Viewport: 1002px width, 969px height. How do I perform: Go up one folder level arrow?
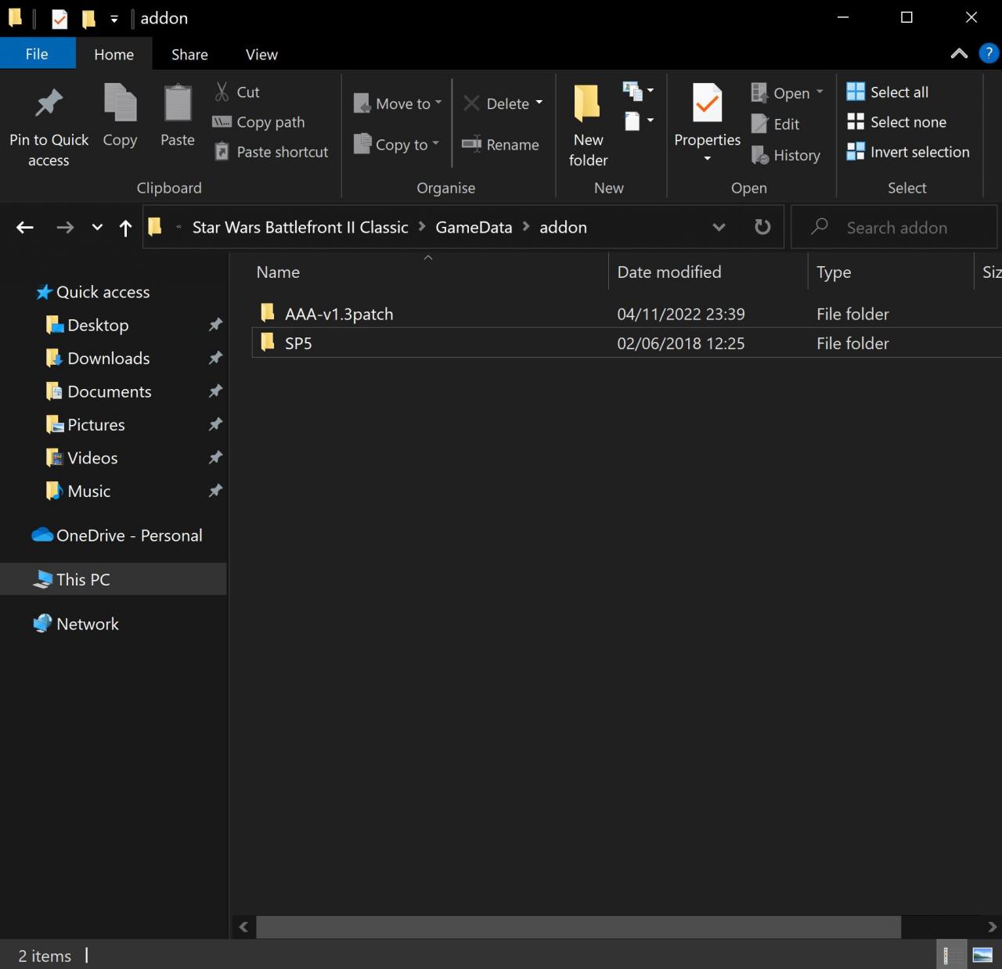click(x=125, y=228)
